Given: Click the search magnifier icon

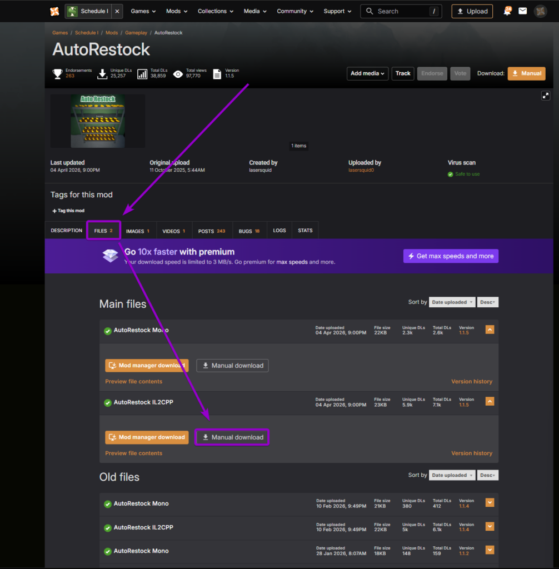Looking at the screenshot, I should coord(369,11).
